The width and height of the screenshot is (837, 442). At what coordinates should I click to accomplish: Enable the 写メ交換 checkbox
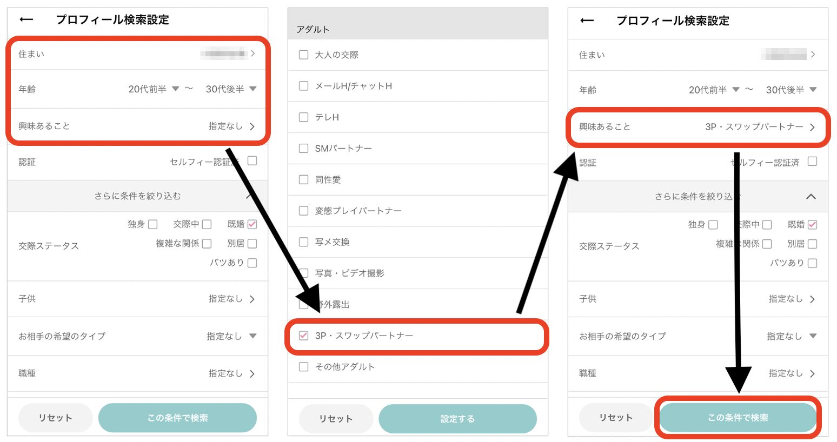[304, 242]
